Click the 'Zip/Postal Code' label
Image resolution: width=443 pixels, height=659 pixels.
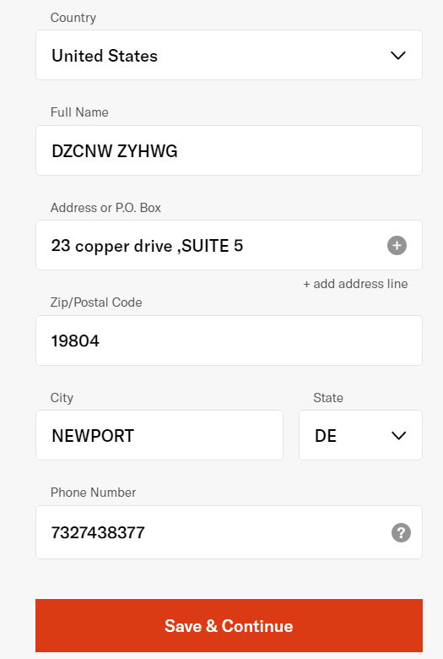[96, 302]
